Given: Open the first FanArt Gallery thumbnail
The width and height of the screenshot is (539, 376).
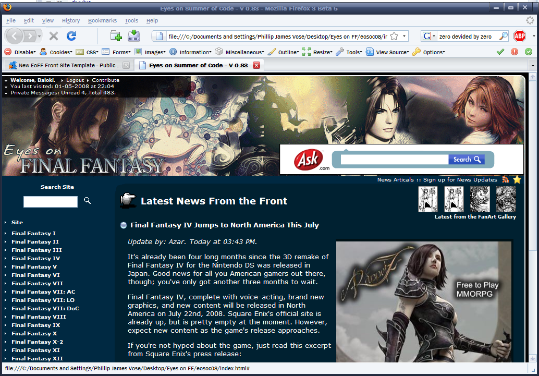Looking at the screenshot, I should tap(427, 199).
